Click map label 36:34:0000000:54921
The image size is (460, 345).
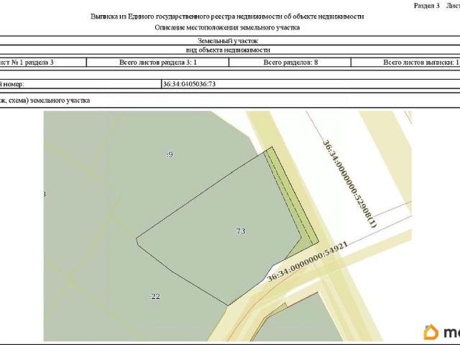308,261
